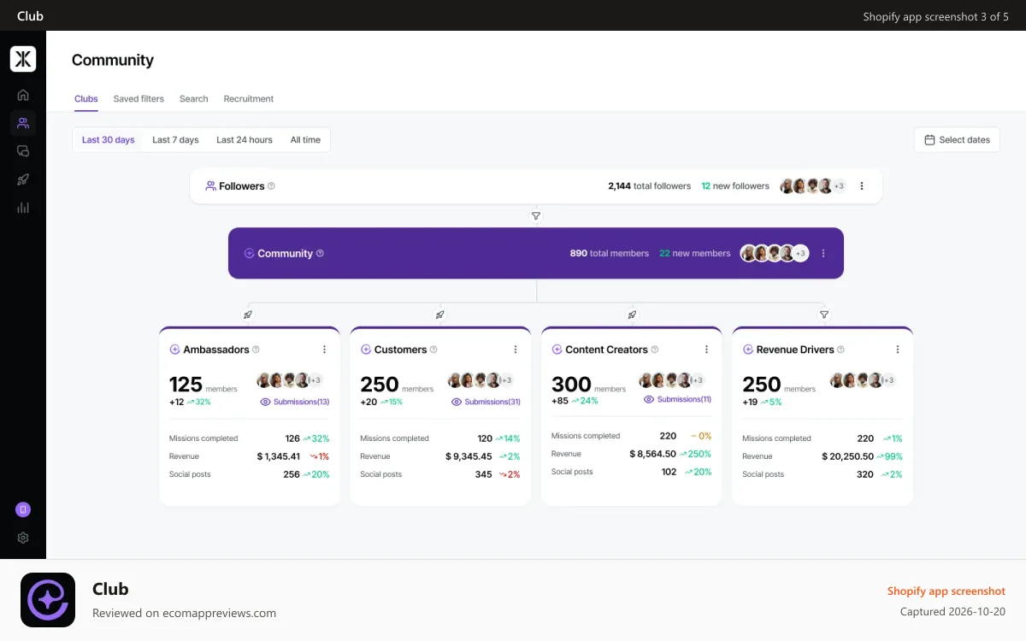Switch to the Clubs tab

86,99
